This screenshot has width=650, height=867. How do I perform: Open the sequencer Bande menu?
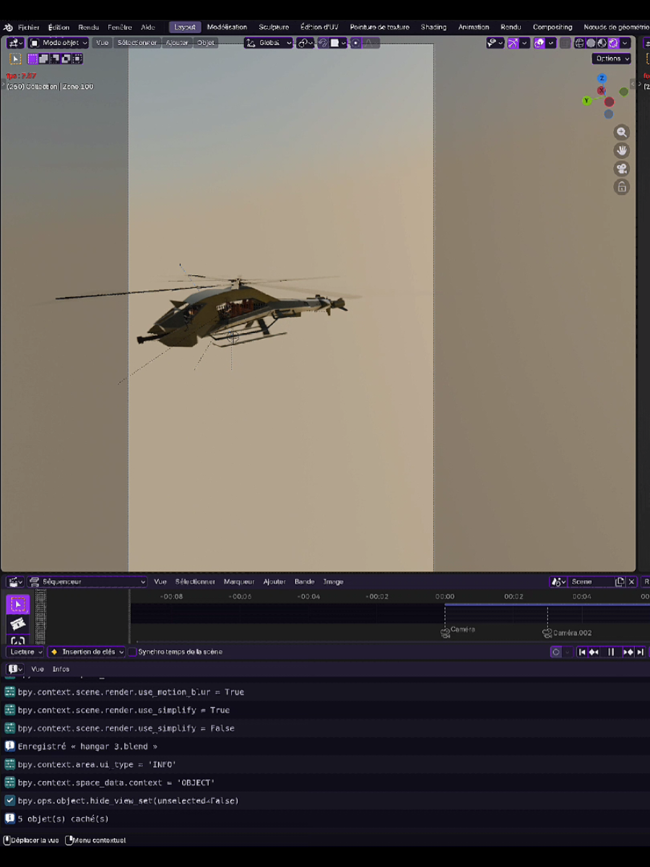(x=304, y=582)
